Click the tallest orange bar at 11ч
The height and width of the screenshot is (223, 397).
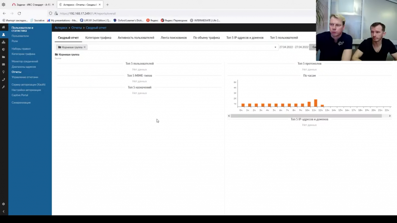[x=316, y=103]
